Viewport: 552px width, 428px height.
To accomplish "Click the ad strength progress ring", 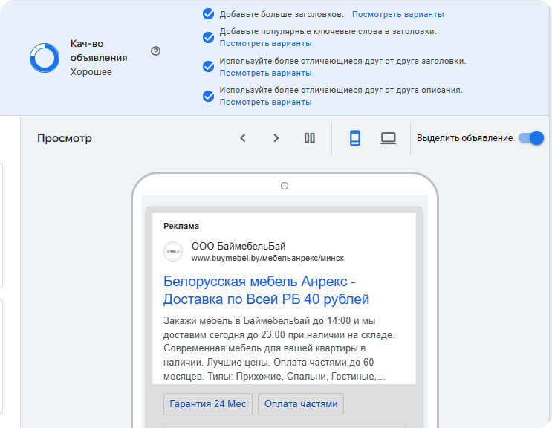I will pos(45,58).
